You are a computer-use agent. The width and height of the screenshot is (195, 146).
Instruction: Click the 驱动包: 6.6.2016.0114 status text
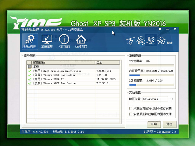click(68, 132)
